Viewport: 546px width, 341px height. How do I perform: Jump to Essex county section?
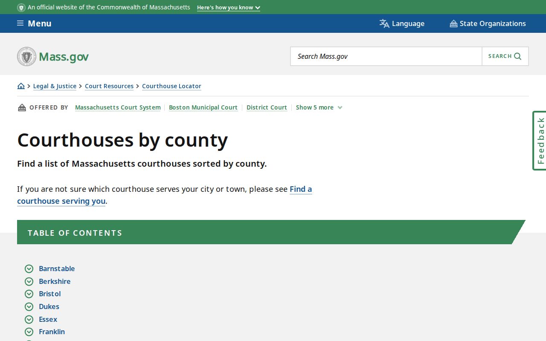click(48, 319)
